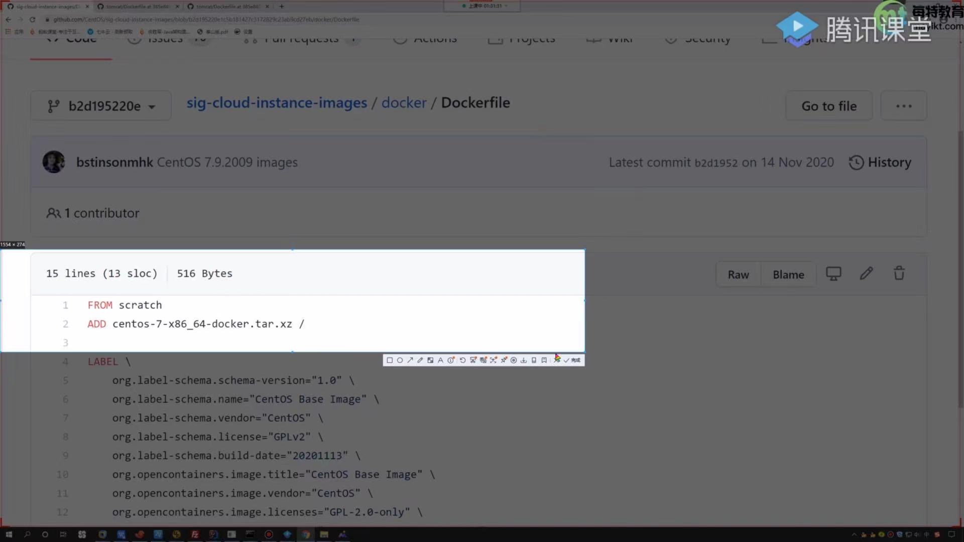The width and height of the screenshot is (964, 542).
Task: Select the ellipse annotation tool
Action: [400, 360]
